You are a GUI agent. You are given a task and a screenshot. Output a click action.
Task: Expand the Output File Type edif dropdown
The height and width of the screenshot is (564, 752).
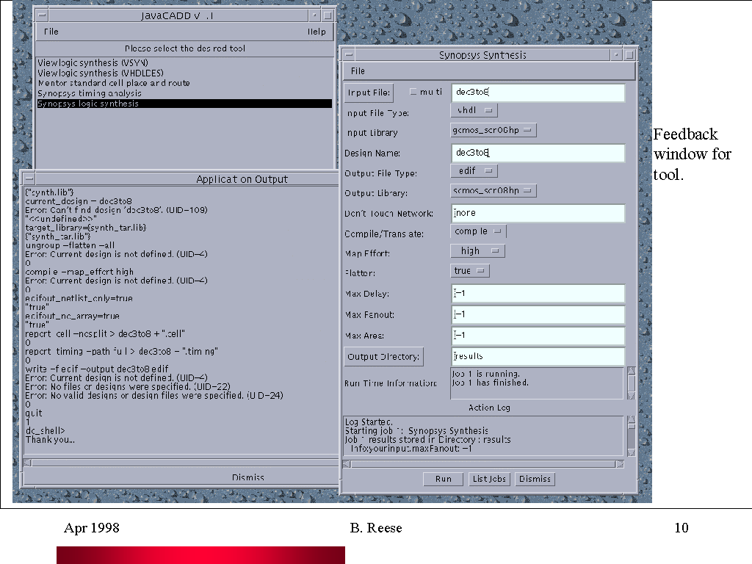pos(474,170)
